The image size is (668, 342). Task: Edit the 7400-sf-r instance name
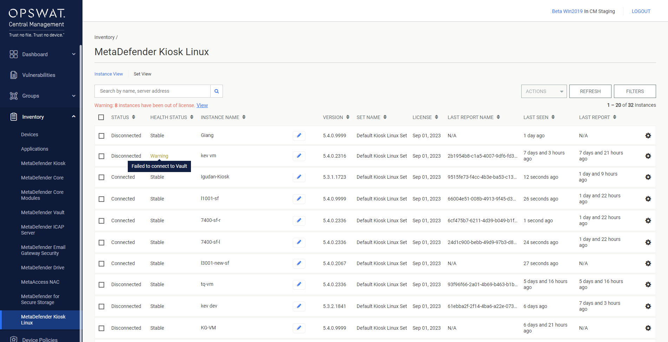point(299,221)
